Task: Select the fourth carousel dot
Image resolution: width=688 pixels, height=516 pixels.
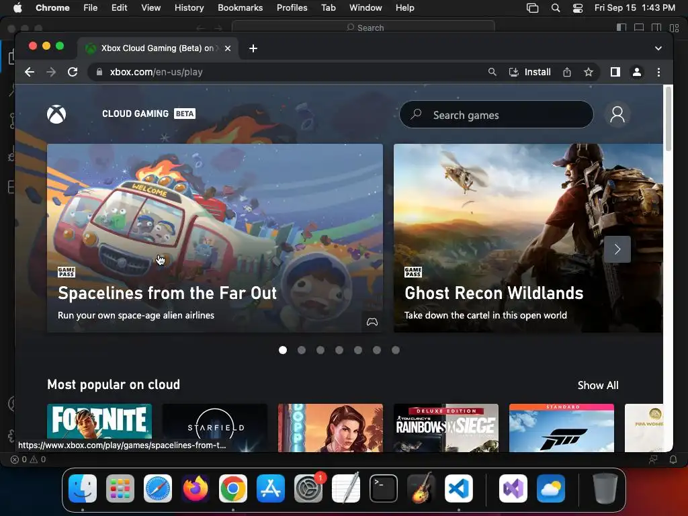Action: tap(339, 350)
